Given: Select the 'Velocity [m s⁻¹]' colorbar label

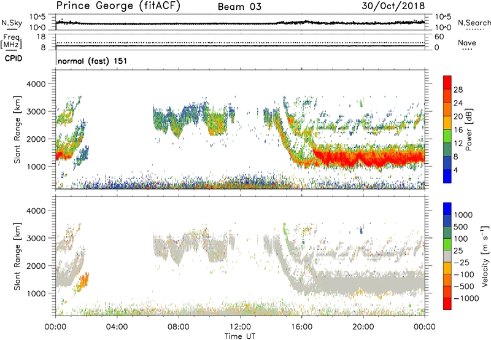Looking at the screenshot, I should click(485, 256).
